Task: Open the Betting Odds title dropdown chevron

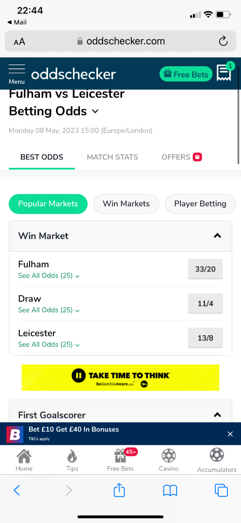Action: click(95, 112)
